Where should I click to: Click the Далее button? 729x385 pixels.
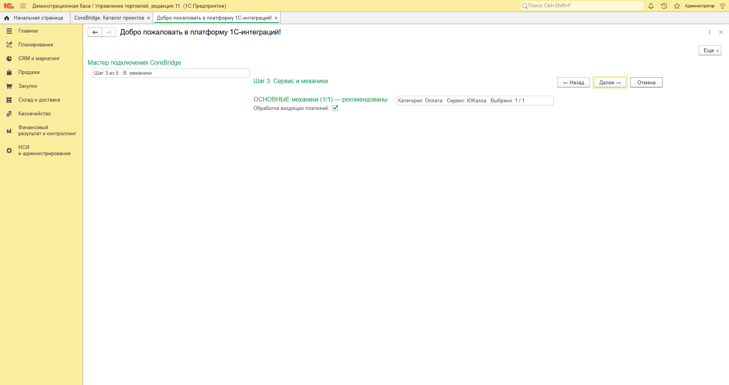(610, 82)
